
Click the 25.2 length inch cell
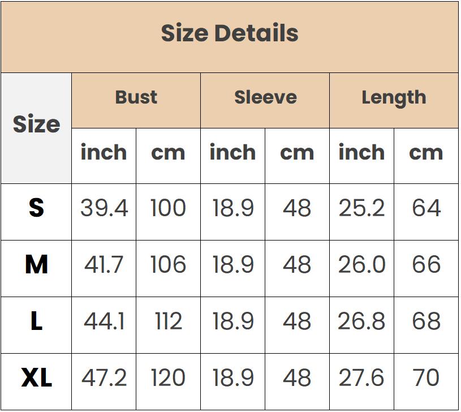(x=361, y=212)
